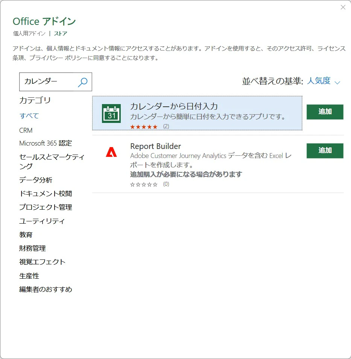Select the データ分析 category
The image size is (351, 359).
point(36,180)
